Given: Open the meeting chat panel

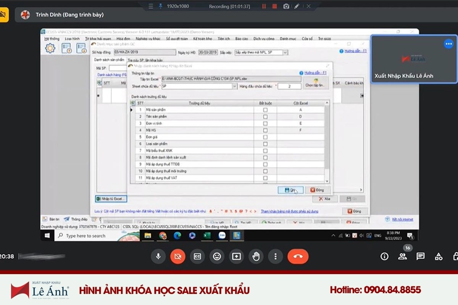Looking at the screenshot, I should tap(421, 256).
